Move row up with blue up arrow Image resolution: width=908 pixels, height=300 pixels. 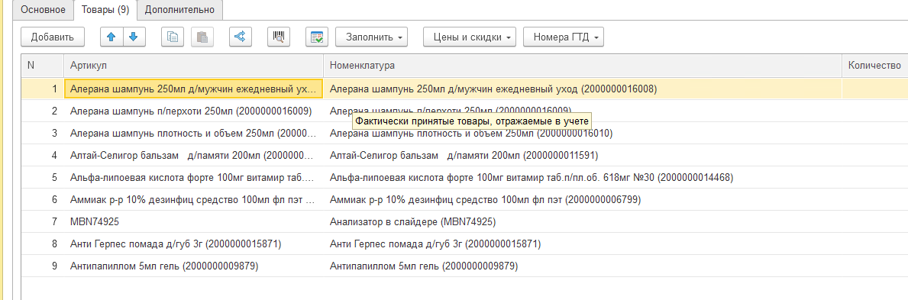tap(111, 37)
